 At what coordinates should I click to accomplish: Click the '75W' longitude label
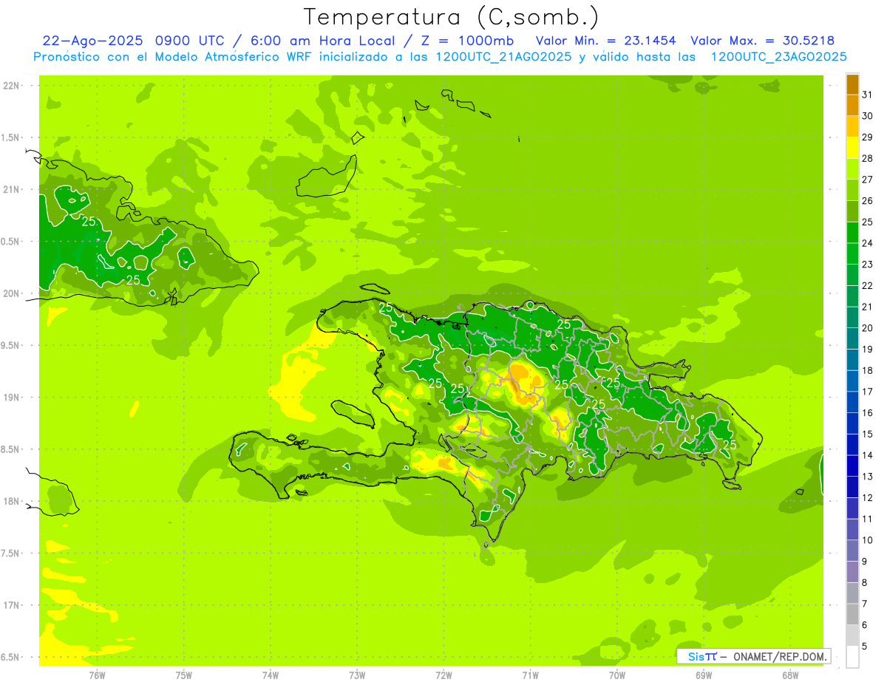click(x=184, y=675)
